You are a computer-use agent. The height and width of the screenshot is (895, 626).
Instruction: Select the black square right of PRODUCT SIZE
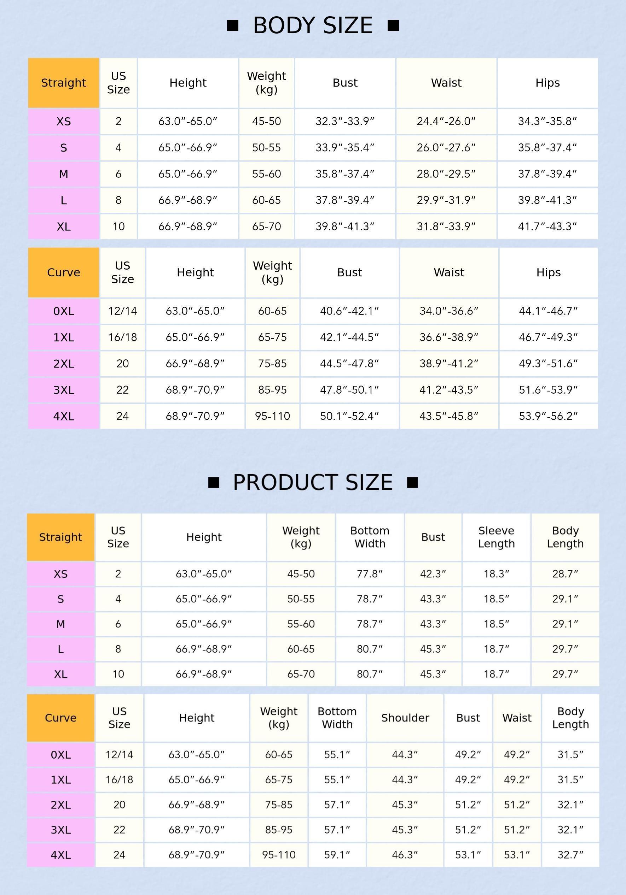click(412, 483)
